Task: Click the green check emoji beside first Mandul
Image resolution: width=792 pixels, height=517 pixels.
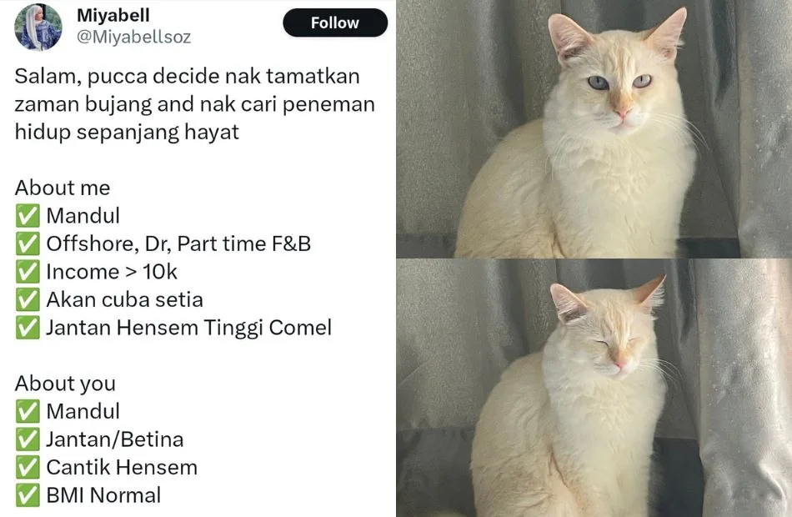Action: (28, 216)
